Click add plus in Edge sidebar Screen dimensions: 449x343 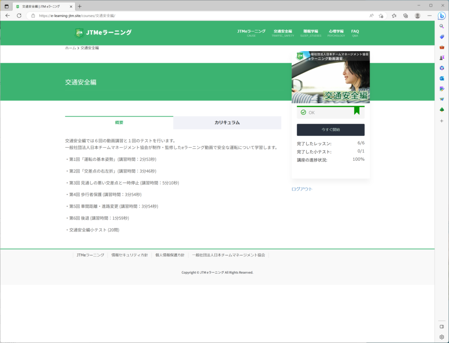(x=442, y=122)
